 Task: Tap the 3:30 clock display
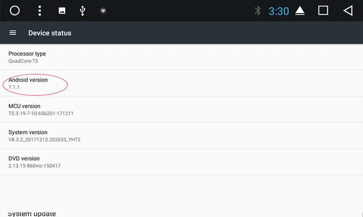[279, 11]
